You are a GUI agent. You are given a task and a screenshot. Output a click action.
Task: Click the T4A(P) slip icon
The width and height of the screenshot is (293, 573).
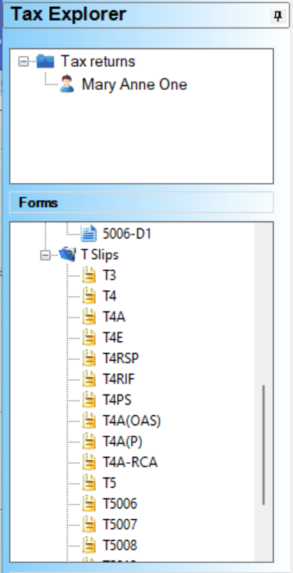tap(89, 441)
